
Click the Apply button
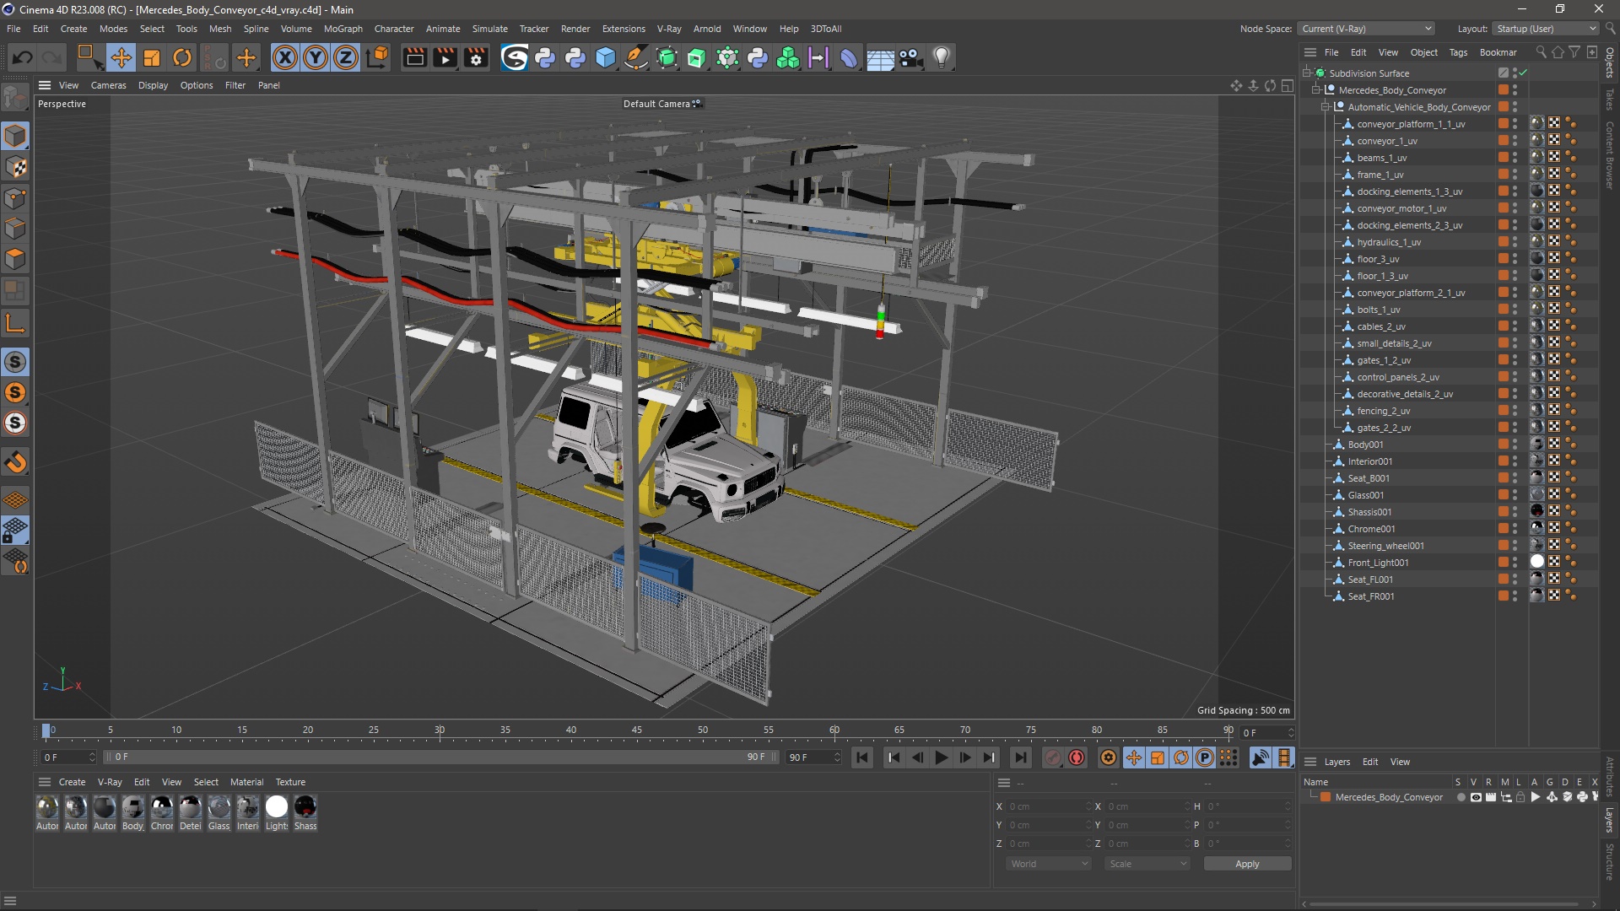(1247, 864)
